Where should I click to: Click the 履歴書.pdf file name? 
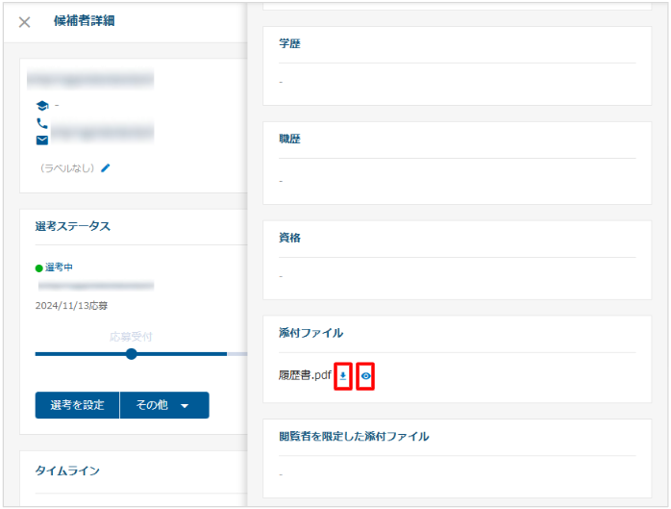[305, 376]
